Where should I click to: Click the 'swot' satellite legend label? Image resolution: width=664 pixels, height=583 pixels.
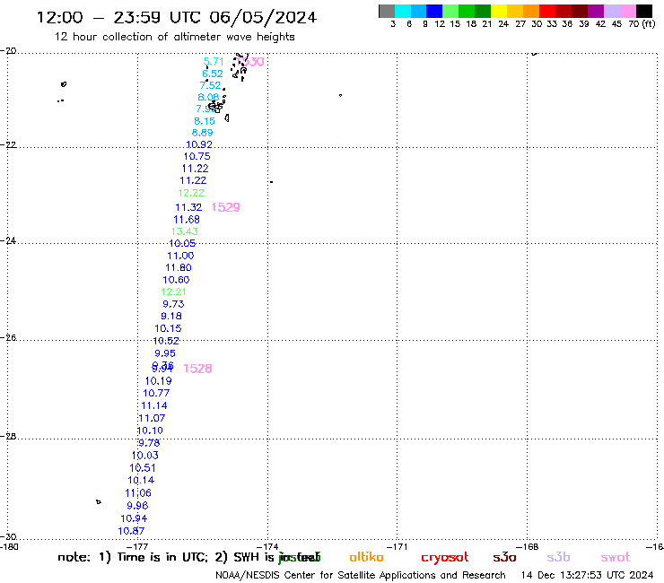[616, 557]
